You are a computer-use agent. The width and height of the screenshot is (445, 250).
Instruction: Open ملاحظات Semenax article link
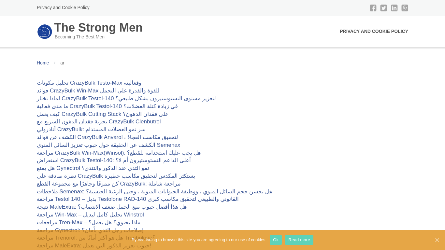click(x=154, y=192)
